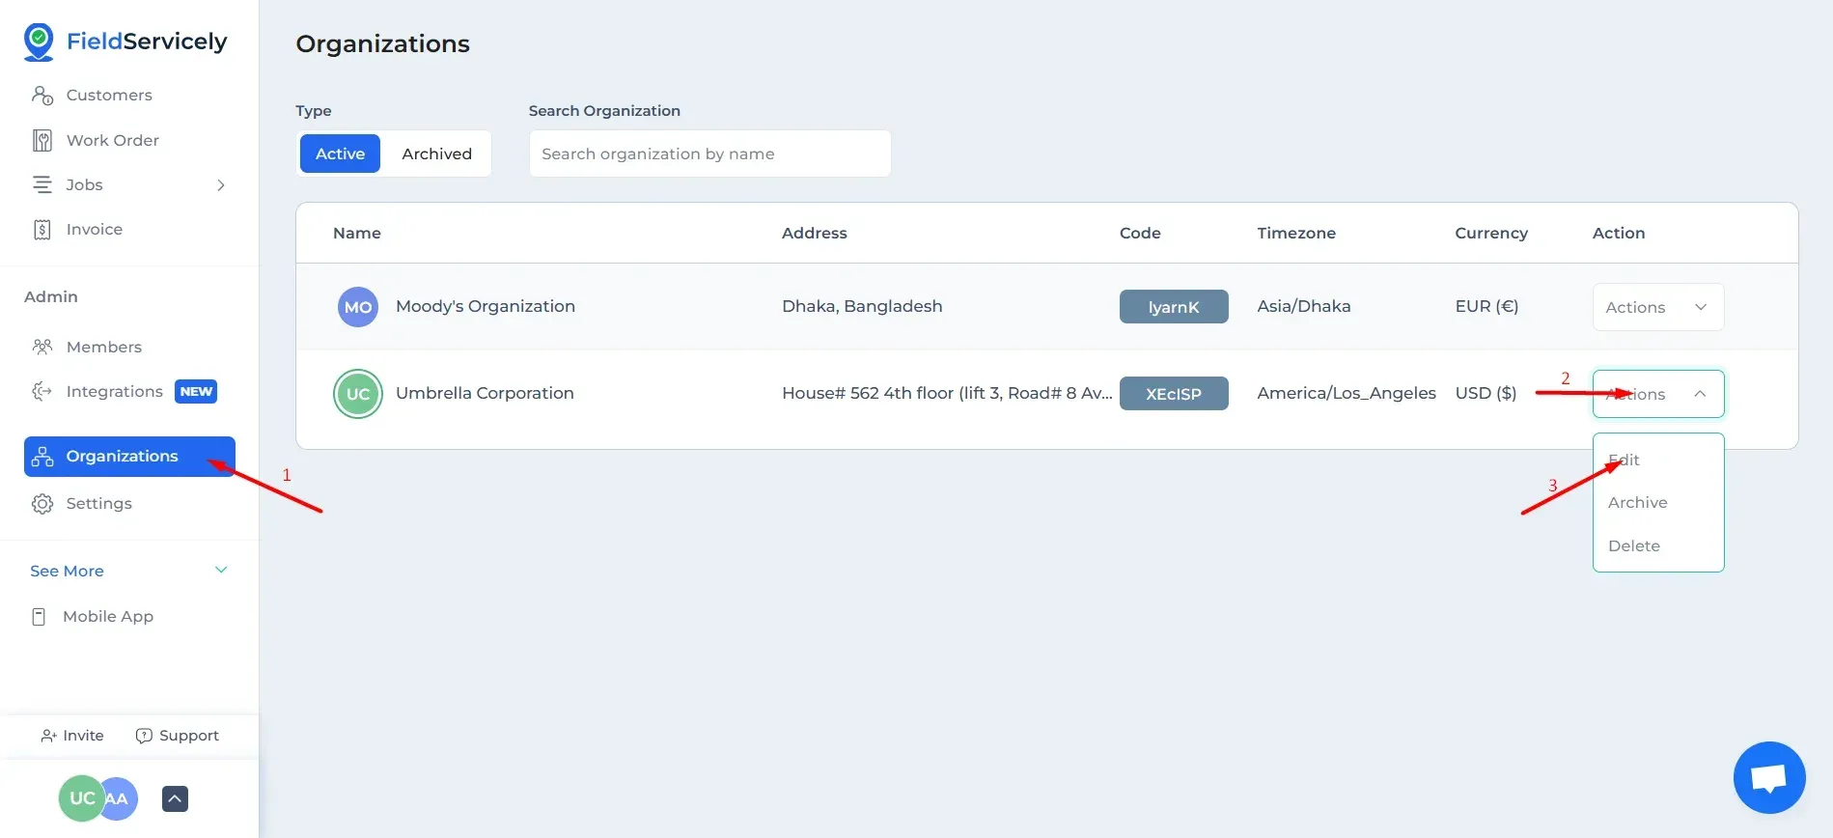Image resolution: width=1833 pixels, height=838 pixels.
Task: Open the Mobile App page
Action: (107, 616)
